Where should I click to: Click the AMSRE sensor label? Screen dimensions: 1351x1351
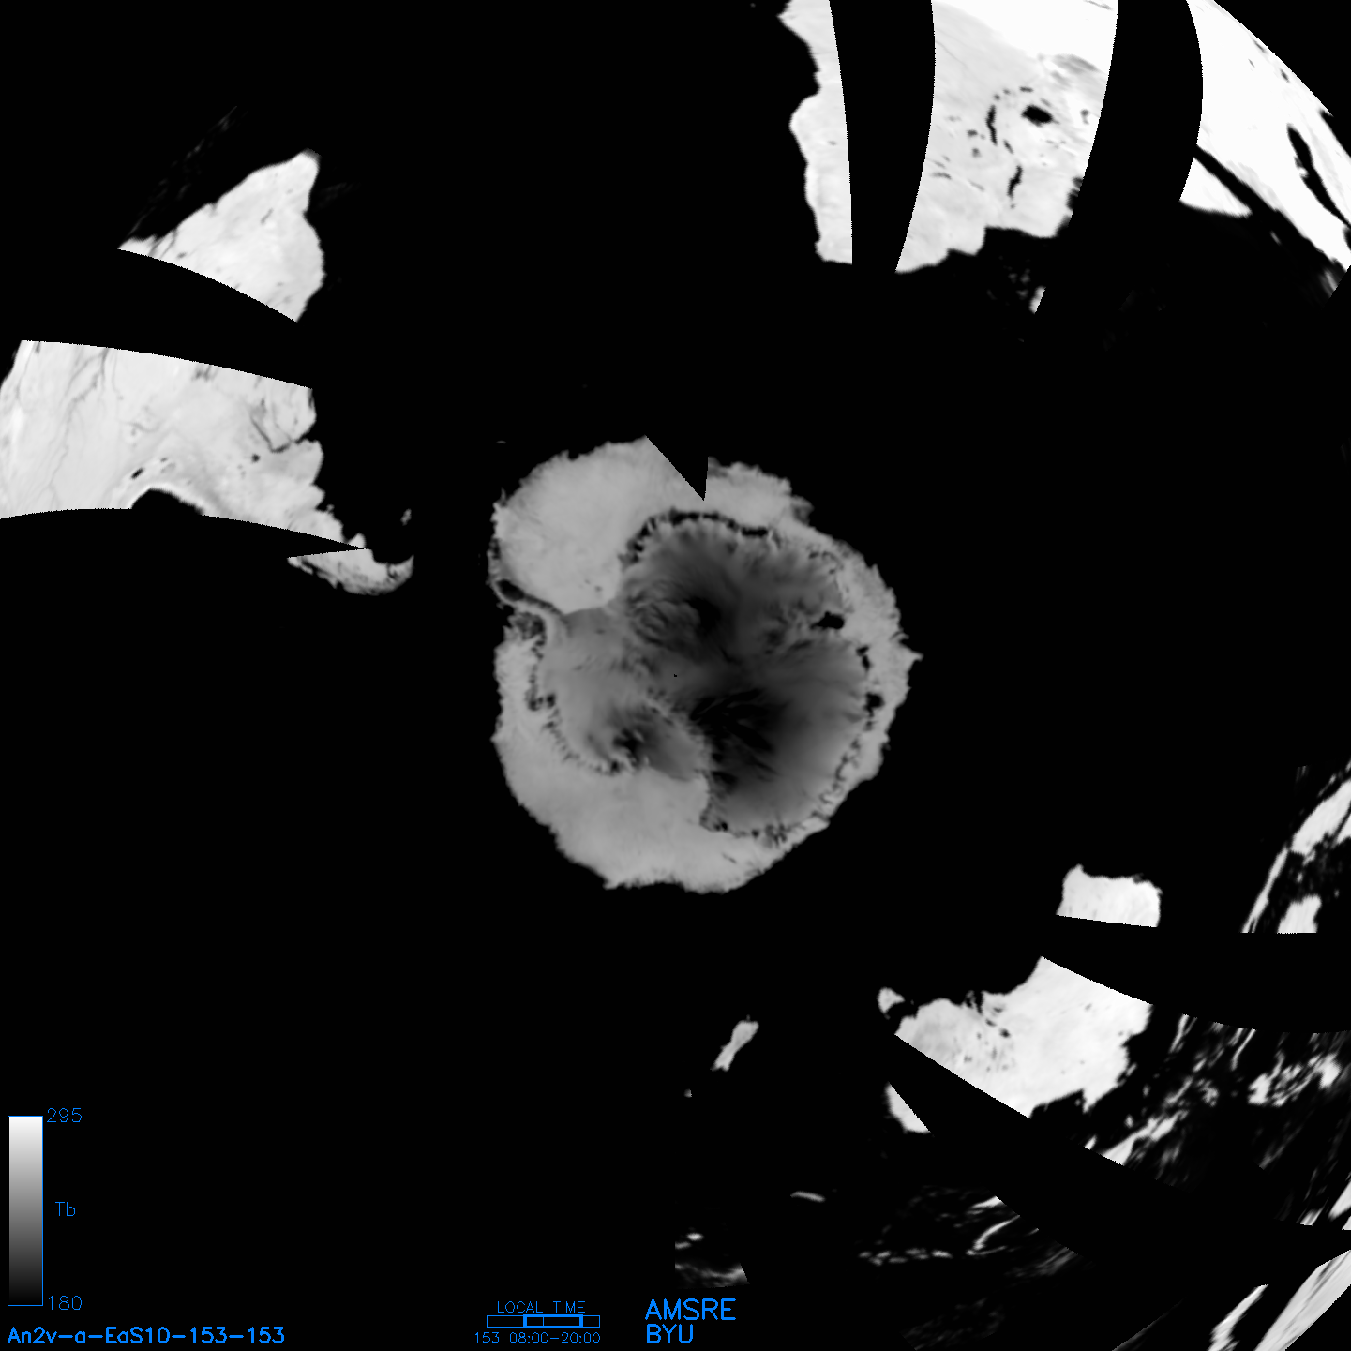(691, 1310)
